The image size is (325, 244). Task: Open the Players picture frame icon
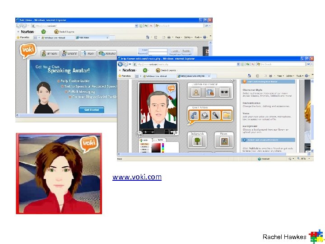tap(224, 141)
